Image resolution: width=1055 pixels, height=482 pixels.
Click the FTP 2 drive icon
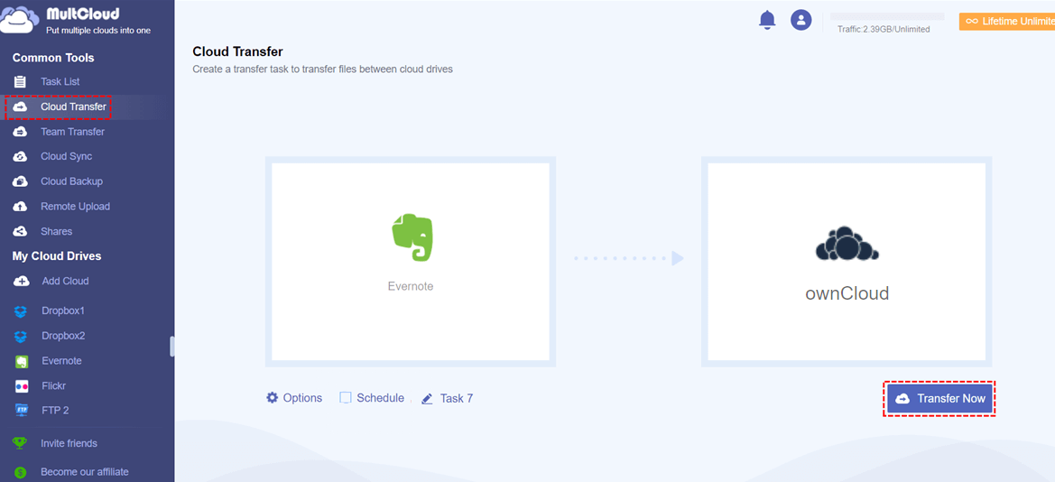click(22, 410)
